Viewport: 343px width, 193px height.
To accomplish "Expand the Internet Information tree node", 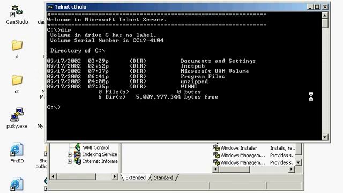I will [70, 161].
